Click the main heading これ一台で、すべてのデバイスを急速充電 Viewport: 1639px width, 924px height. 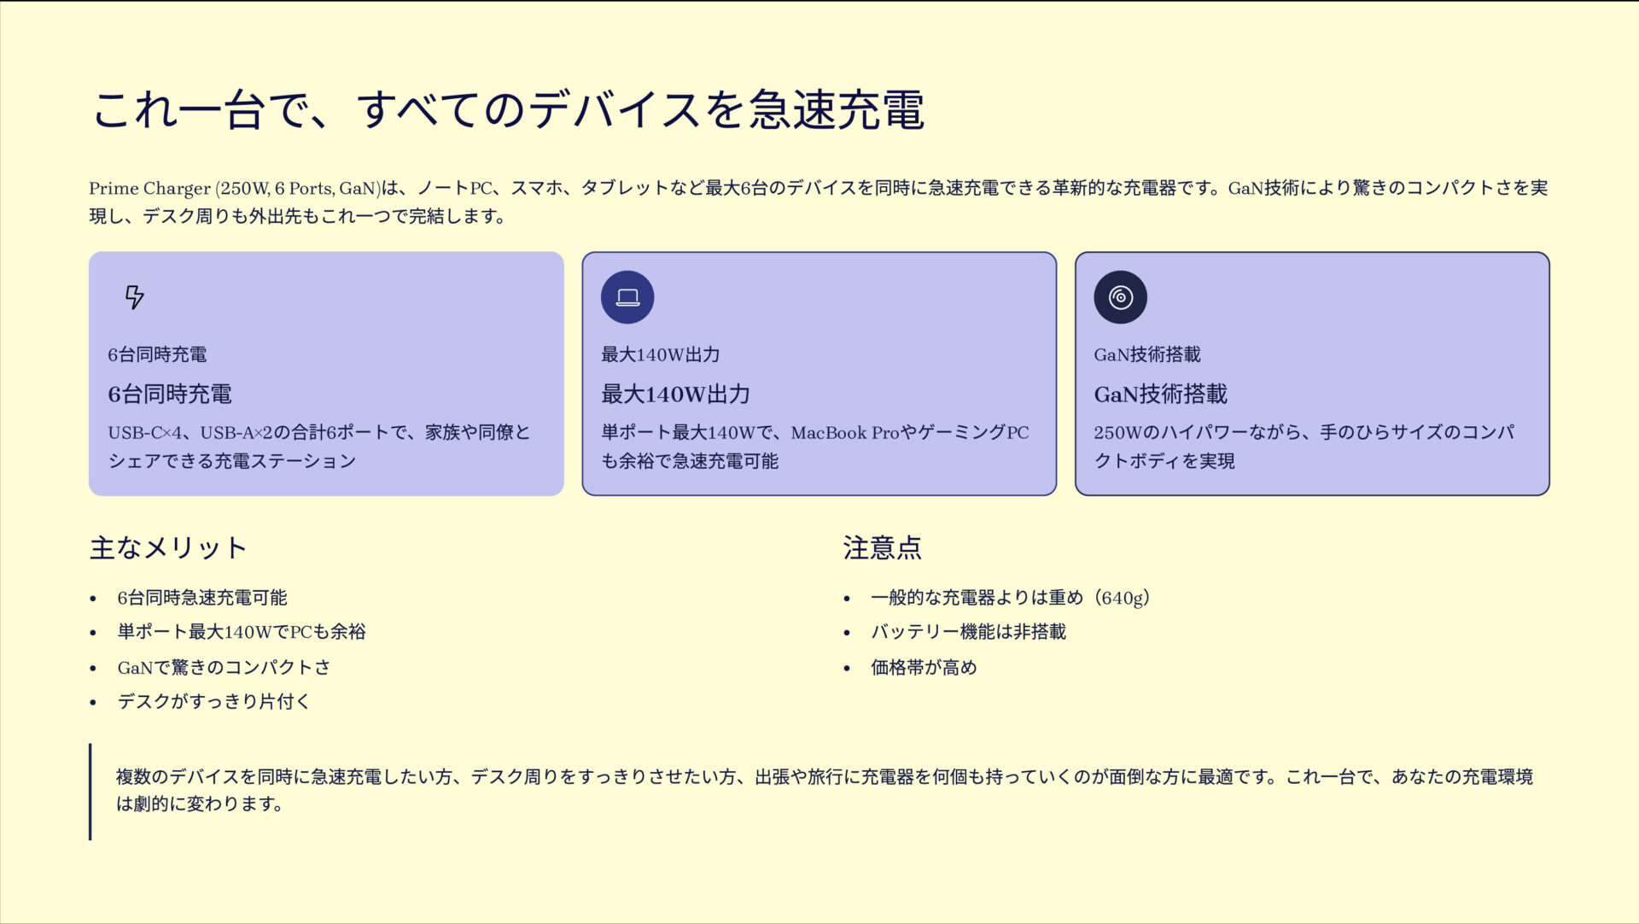click(508, 110)
